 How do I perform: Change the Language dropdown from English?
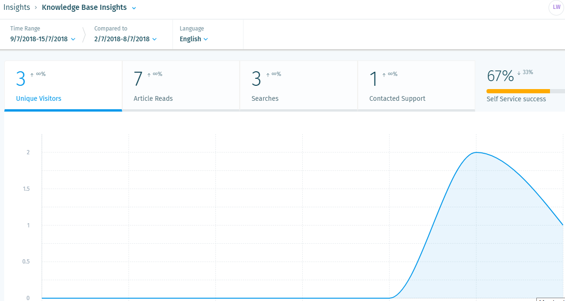pos(194,39)
